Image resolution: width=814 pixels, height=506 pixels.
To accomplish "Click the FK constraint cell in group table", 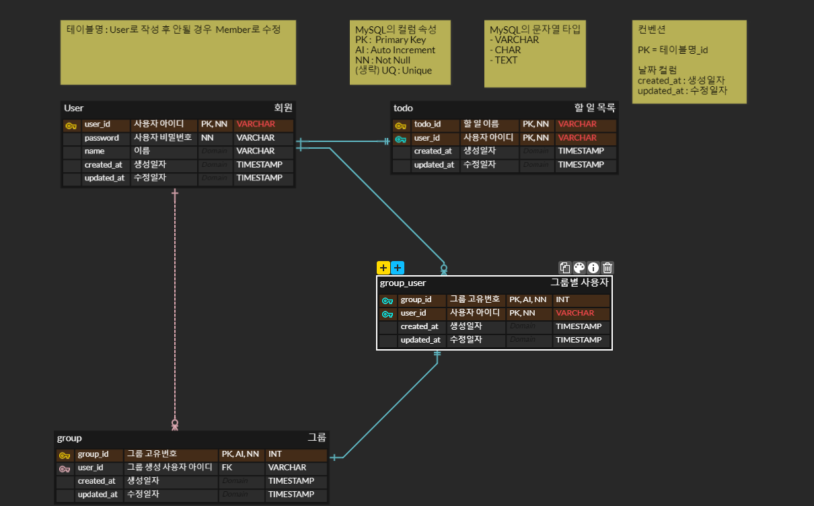I will point(227,468).
